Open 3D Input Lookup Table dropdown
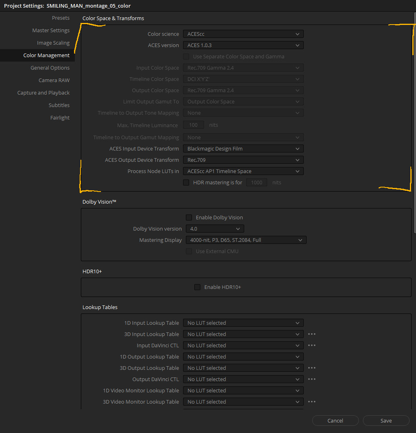The width and height of the screenshot is (416, 433). (x=243, y=334)
